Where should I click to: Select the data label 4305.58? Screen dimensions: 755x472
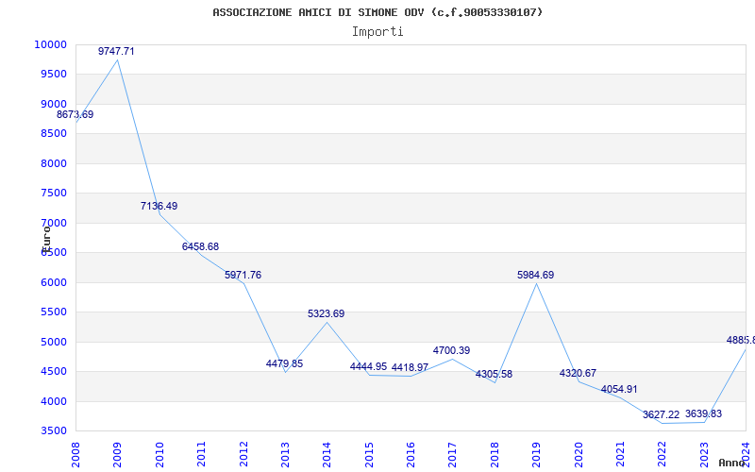click(x=494, y=374)
